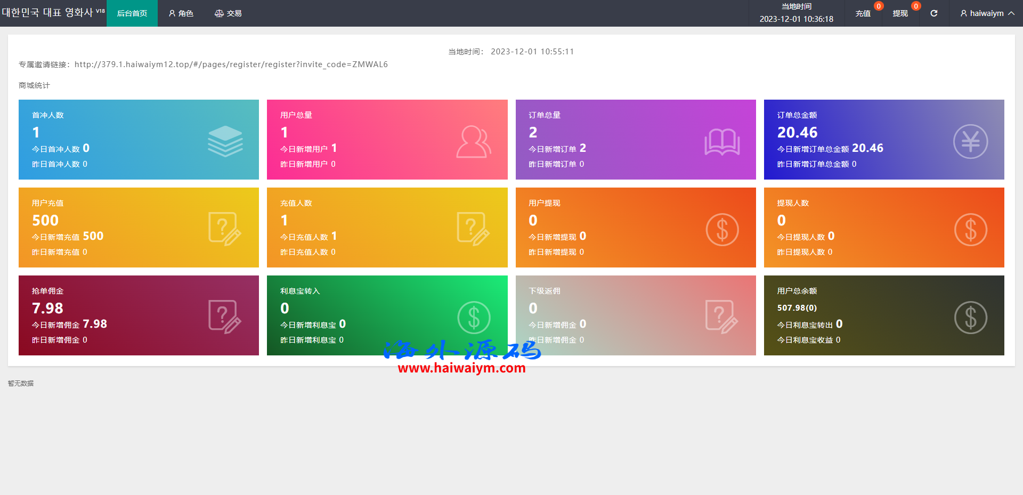Switch to the 后台首页 tab

click(x=132, y=13)
